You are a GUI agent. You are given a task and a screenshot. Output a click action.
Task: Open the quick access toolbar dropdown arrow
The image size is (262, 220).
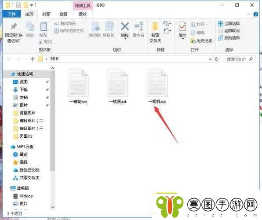[x=32, y=6]
